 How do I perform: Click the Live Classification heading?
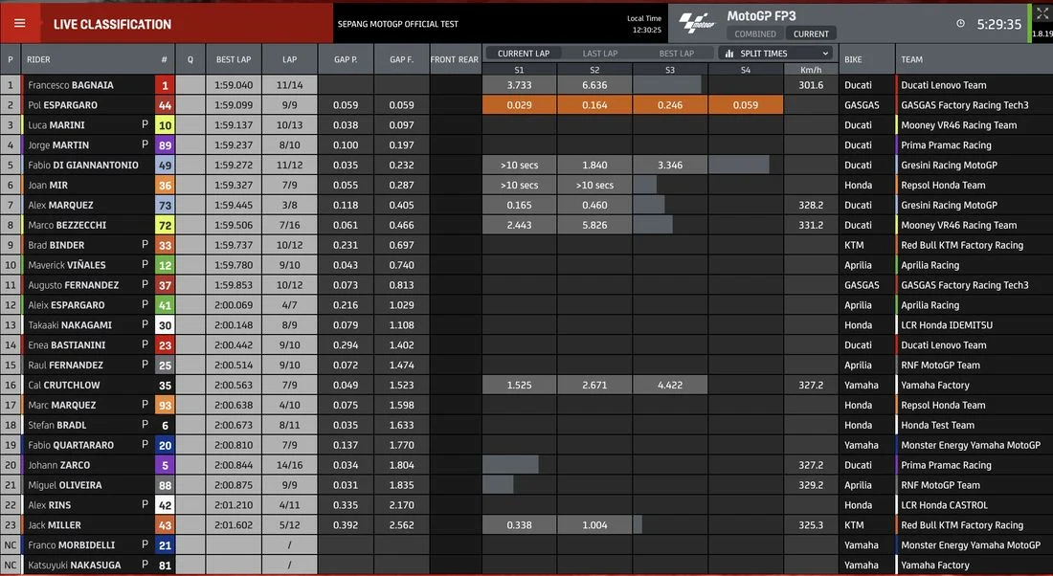[x=112, y=24]
